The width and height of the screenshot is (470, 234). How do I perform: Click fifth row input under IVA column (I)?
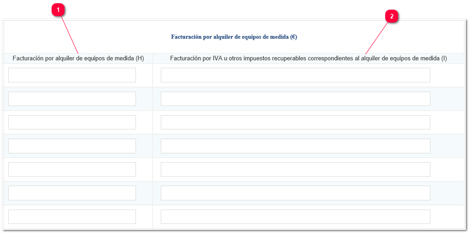[295, 170]
